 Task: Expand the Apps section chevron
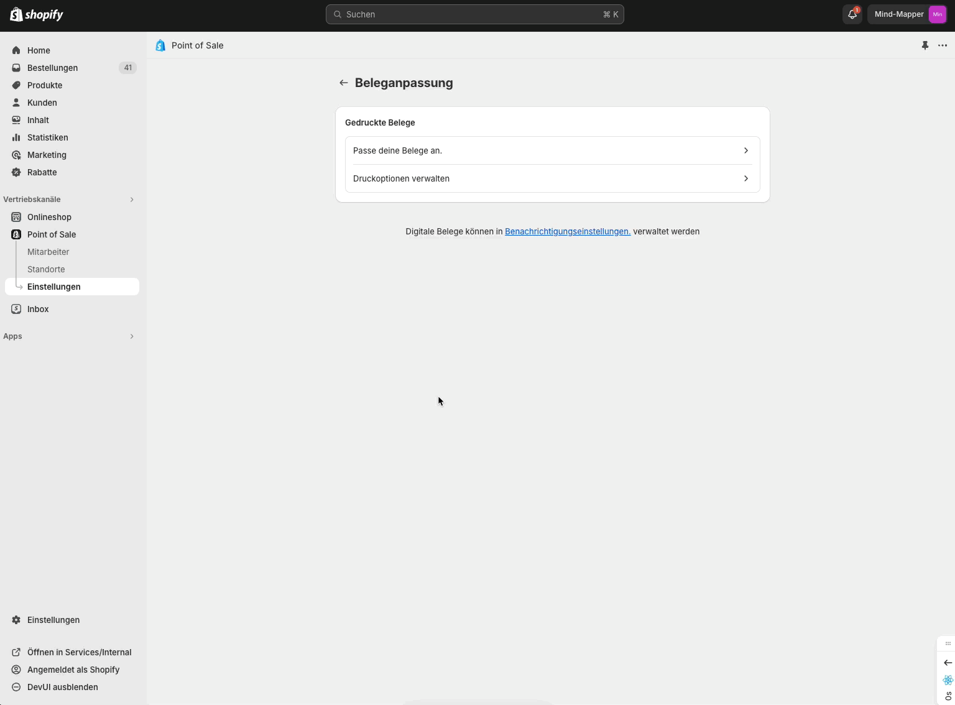click(x=132, y=336)
